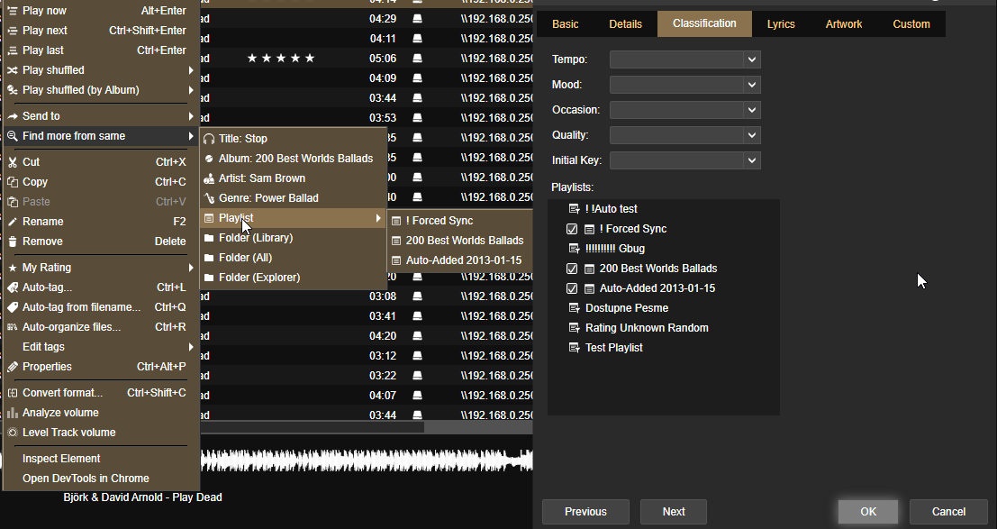Click the disc icon next to Album: 200 Best Worlds Ballads
This screenshot has height=529, width=997.
pyautogui.click(x=209, y=159)
